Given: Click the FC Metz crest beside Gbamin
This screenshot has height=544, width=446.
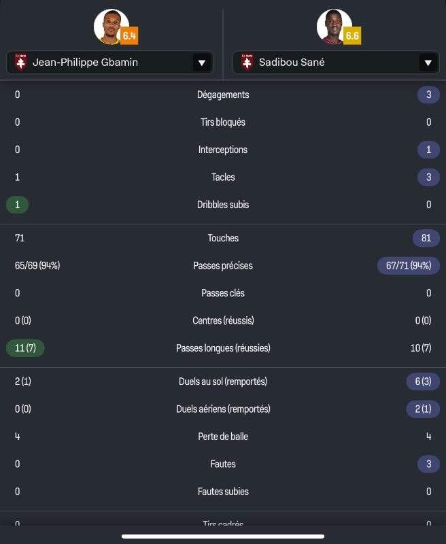Looking at the screenshot, I should tap(21, 63).
